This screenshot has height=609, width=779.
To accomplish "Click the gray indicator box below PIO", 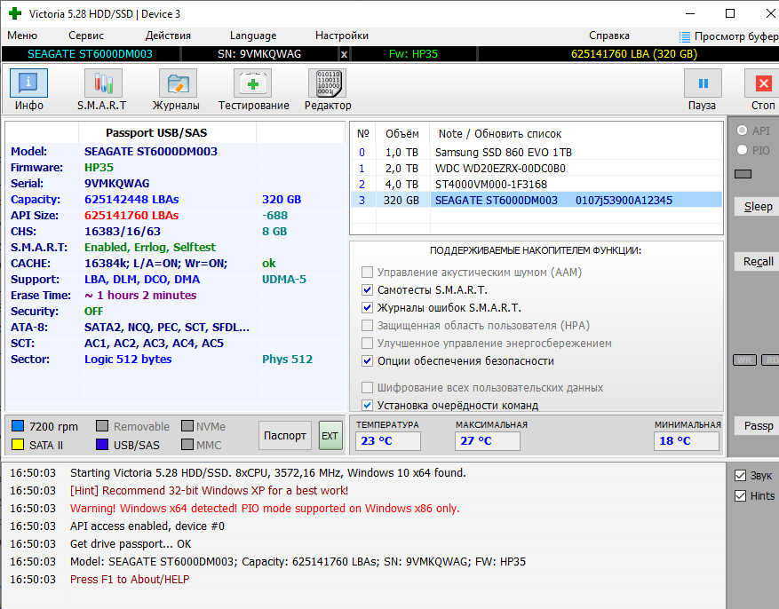I will pyautogui.click(x=743, y=174).
